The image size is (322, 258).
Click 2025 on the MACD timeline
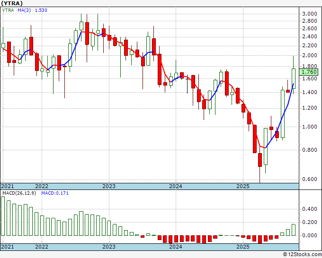(243, 247)
